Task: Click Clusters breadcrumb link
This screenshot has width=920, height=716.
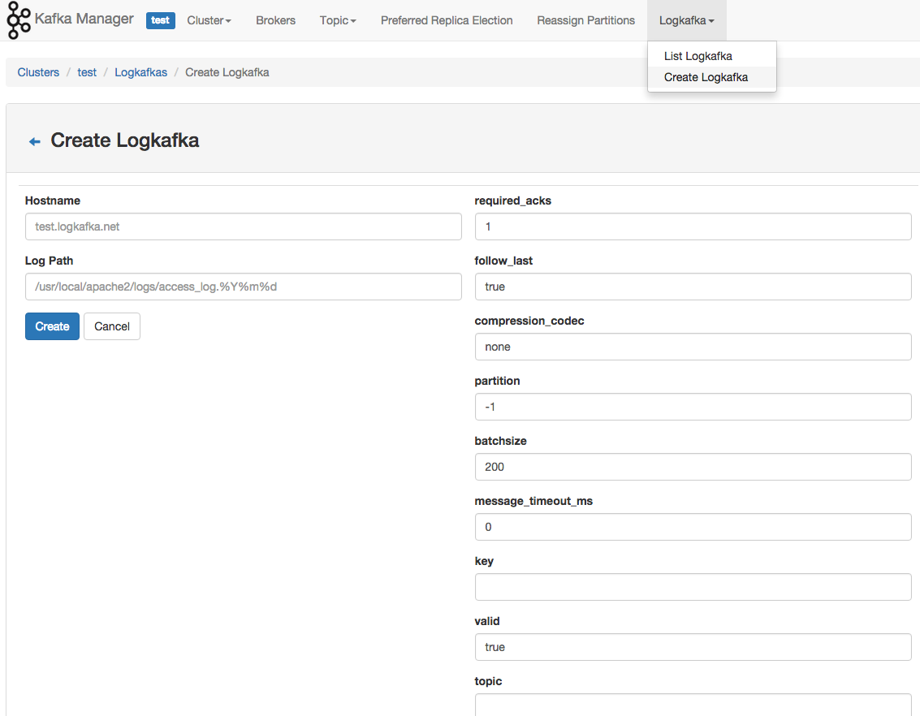Action: [x=38, y=73]
